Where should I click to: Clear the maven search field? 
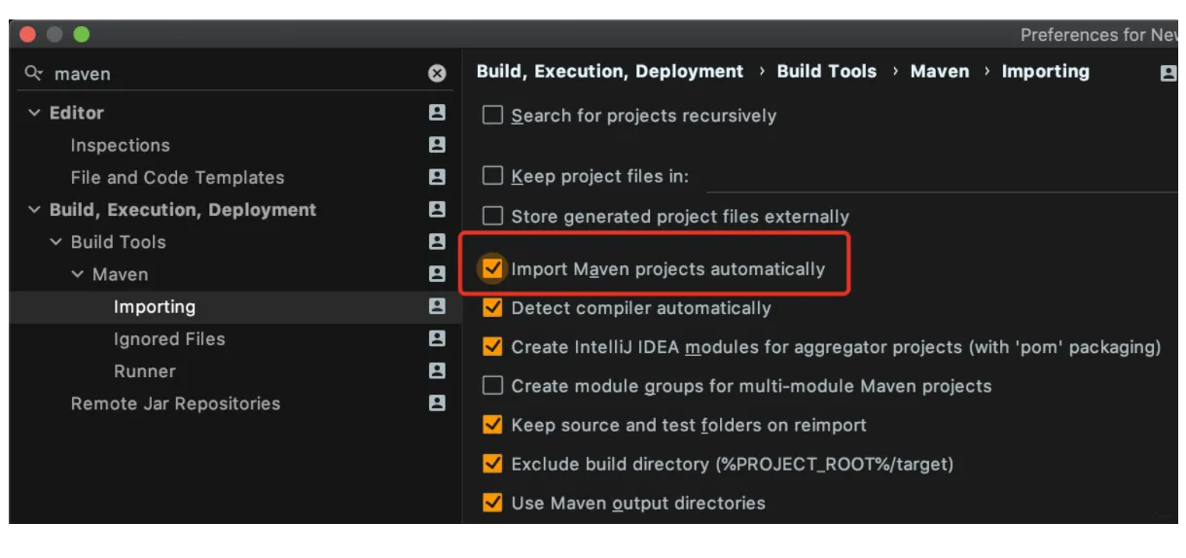437,74
